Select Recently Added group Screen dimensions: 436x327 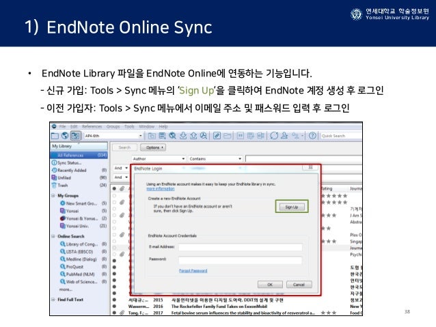(x=79, y=170)
